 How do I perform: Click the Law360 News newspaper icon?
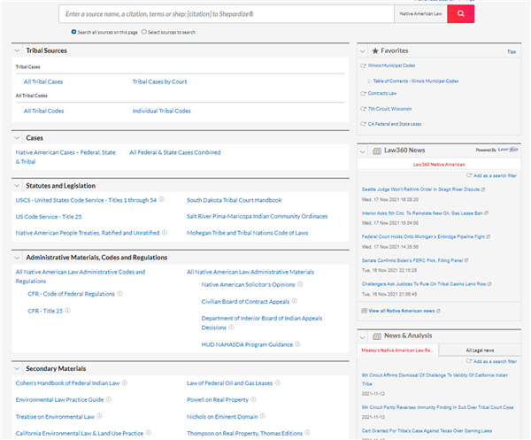377,151
